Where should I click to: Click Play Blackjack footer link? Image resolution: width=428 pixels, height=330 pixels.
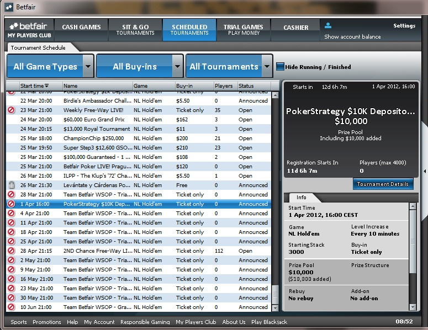[x=269, y=322]
